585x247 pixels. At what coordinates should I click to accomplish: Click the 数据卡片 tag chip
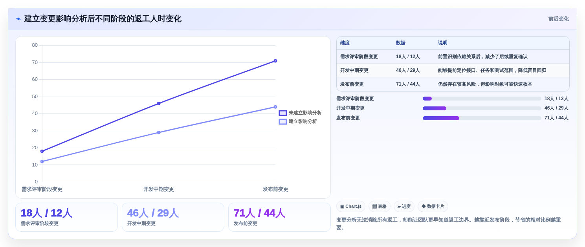(433, 207)
